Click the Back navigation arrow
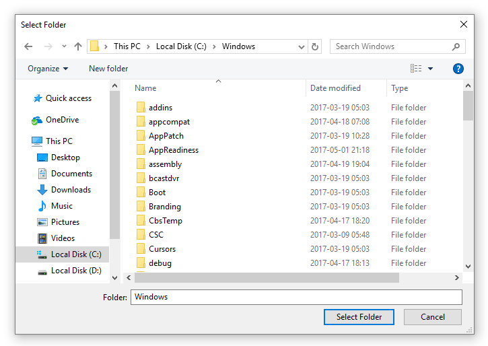The image size is (488, 346). [x=28, y=46]
